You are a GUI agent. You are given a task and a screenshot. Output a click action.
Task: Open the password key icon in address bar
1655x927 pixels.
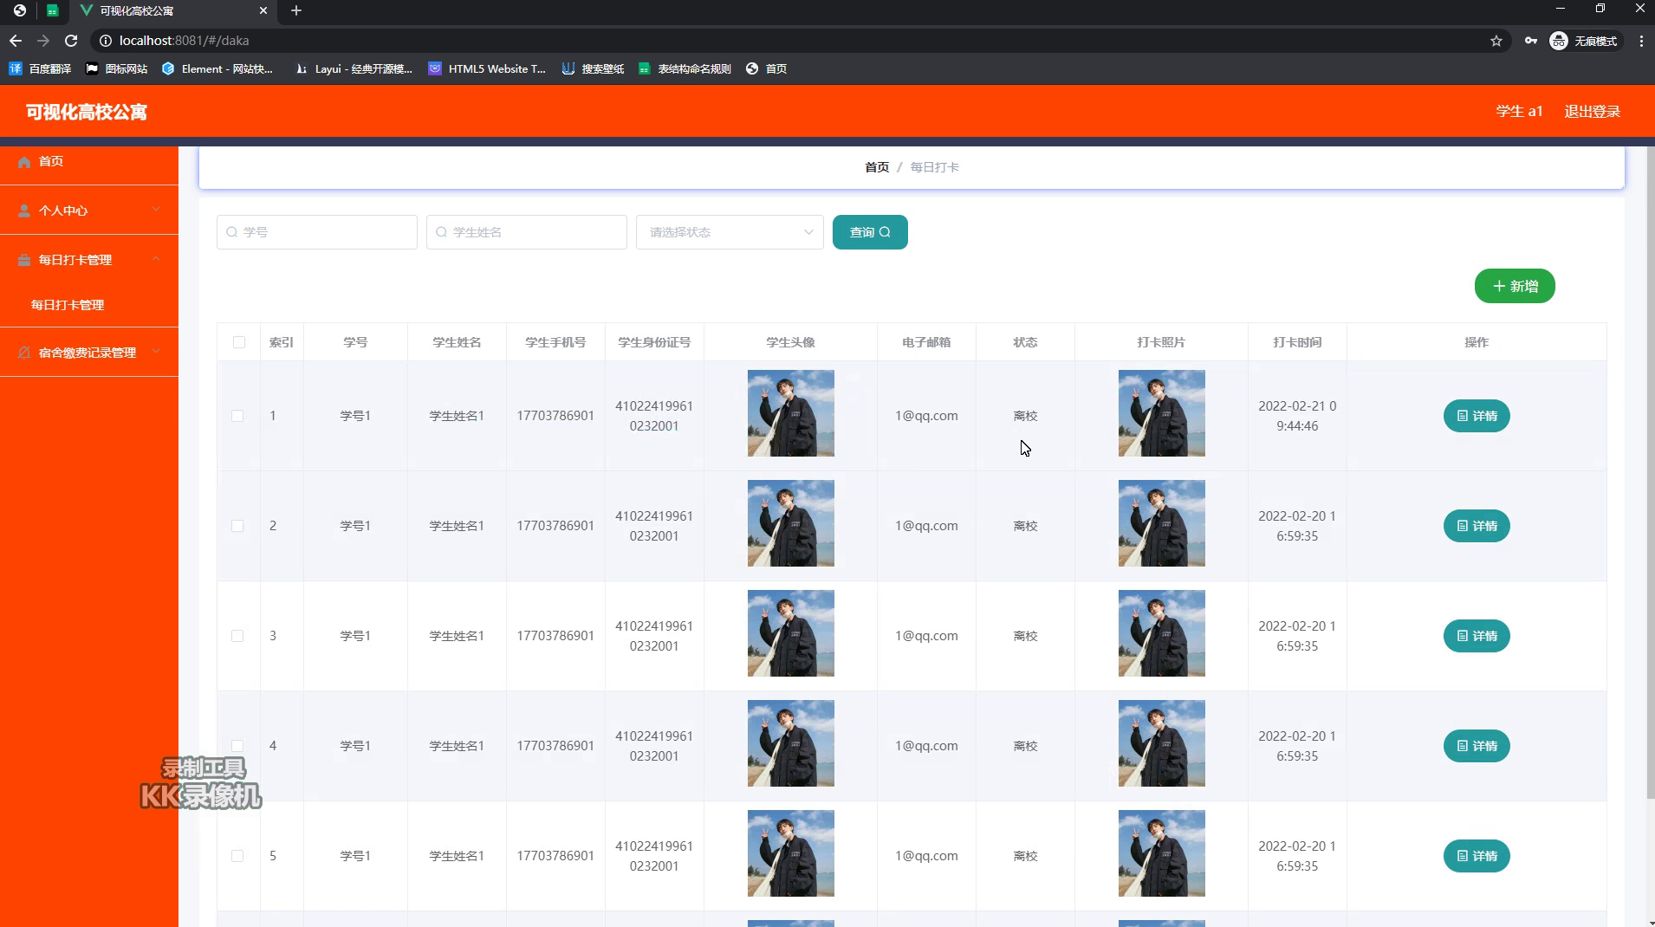1531,41
